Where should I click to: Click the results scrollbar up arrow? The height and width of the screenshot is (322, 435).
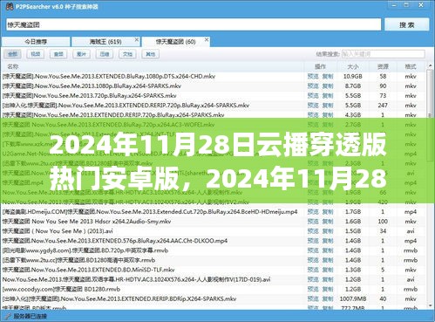click(431, 65)
